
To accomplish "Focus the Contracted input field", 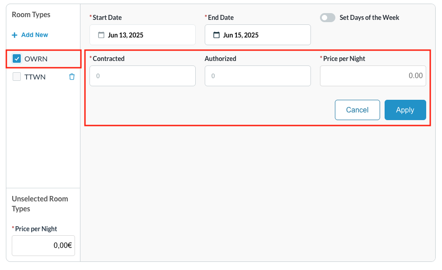I will pos(142,76).
